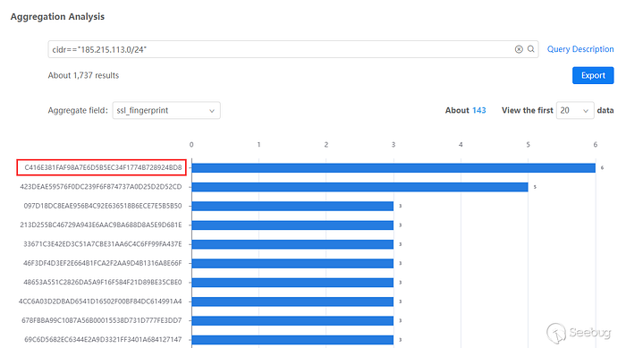The width and height of the screenshot is (626, 348).
Task: Click the bar for fingerprint 33671C3E
Action: click(x=292, y=244)
